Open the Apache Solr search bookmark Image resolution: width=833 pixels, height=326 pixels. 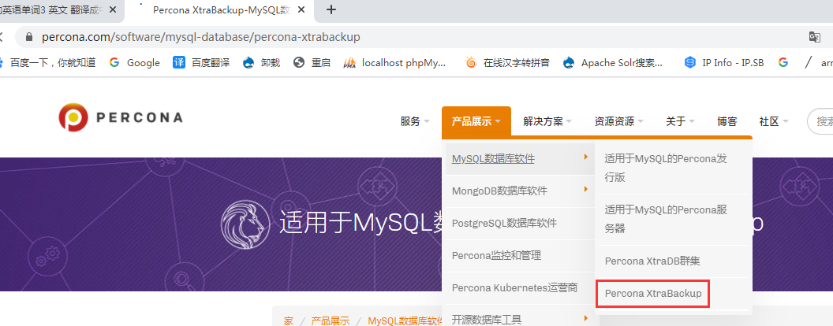613,62
